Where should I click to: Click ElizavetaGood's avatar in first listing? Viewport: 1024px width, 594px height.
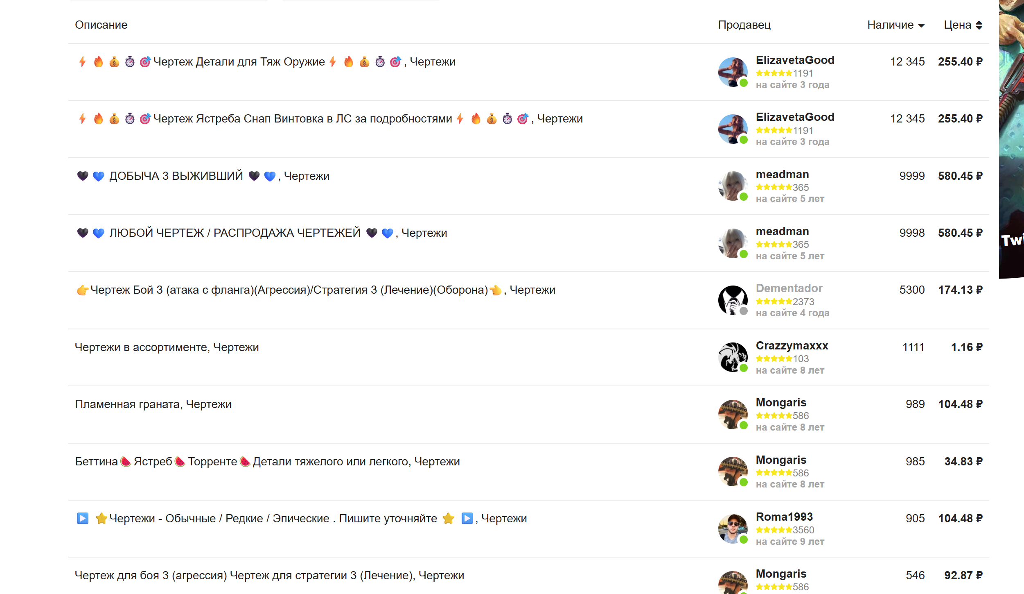(x=733, y=72)
